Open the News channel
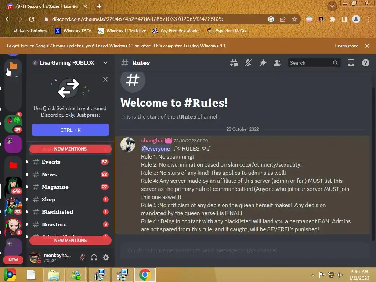 (x=70, y=174)
